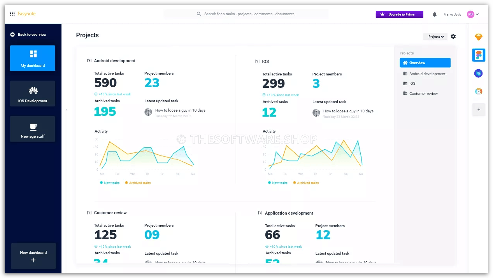
Task: Click the Android development card heading icon
Action: click(89, 61)
